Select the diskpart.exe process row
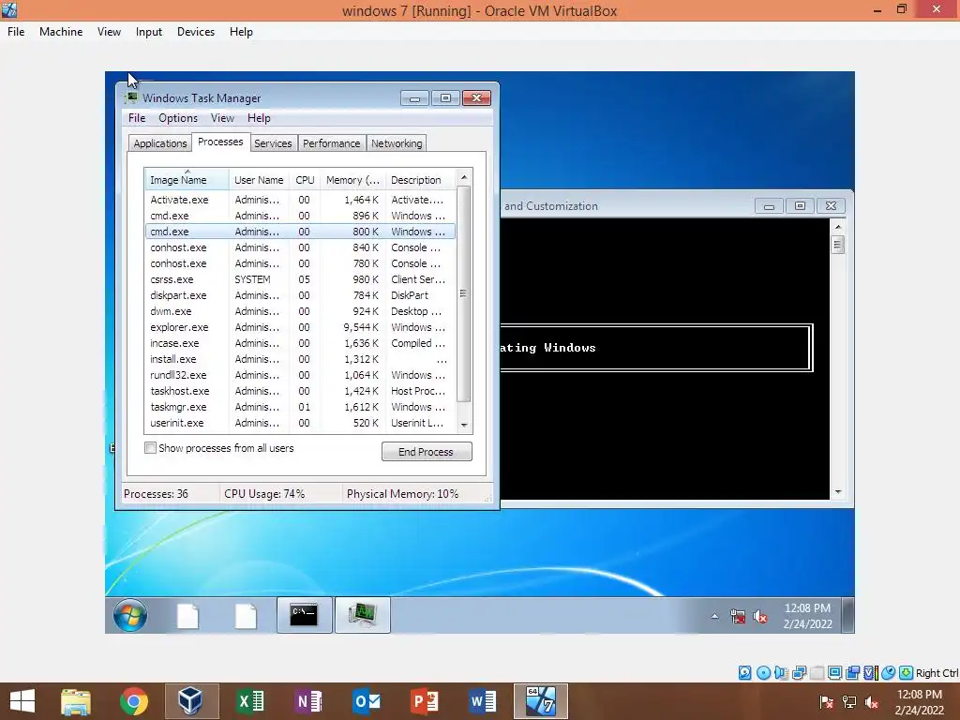The width and height of the screenshot is (960, 720). [300, 295]
